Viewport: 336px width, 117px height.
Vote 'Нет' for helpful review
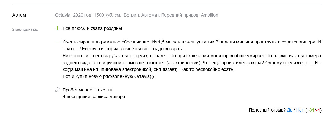click(300, 110)
